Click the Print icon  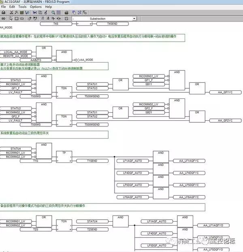[66, 13]
